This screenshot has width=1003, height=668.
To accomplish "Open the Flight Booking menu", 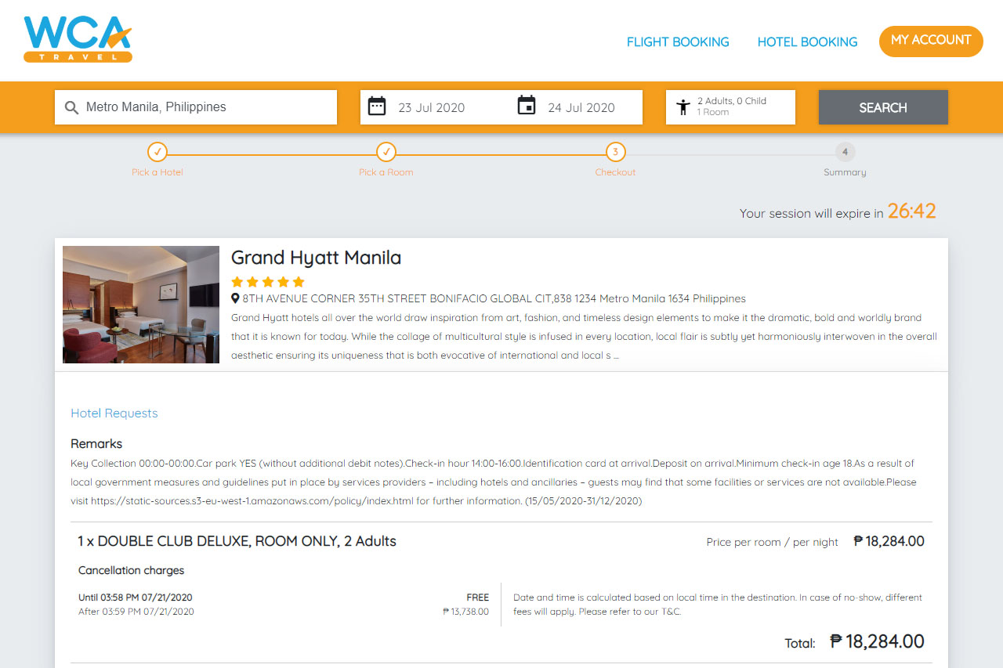I will tap(678, 42).
